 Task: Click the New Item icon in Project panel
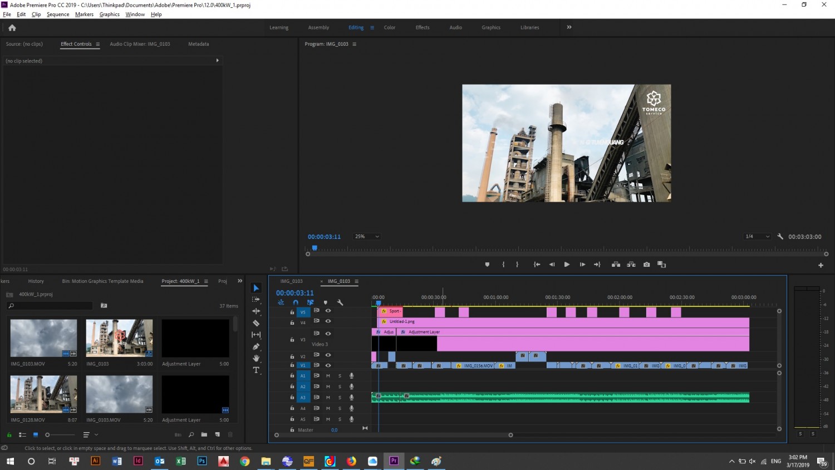[218, 434]
